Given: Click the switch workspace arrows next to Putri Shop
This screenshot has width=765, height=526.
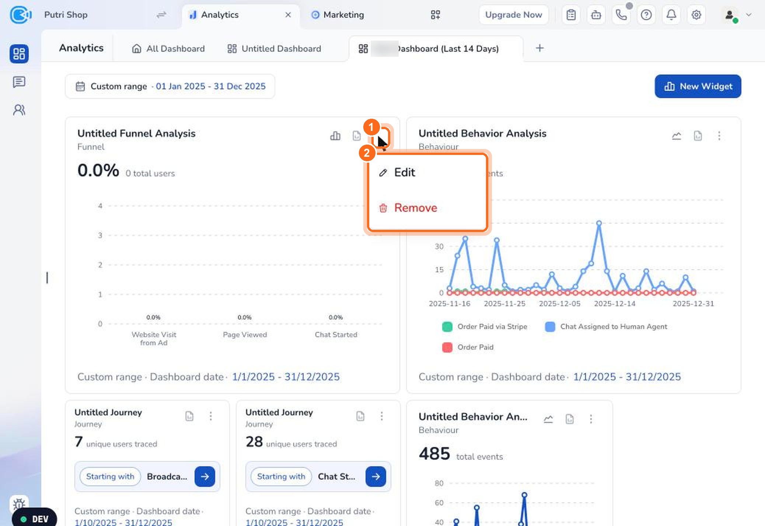Looking at the screenshot, I should pyautogui.click(x=161, y=15).
